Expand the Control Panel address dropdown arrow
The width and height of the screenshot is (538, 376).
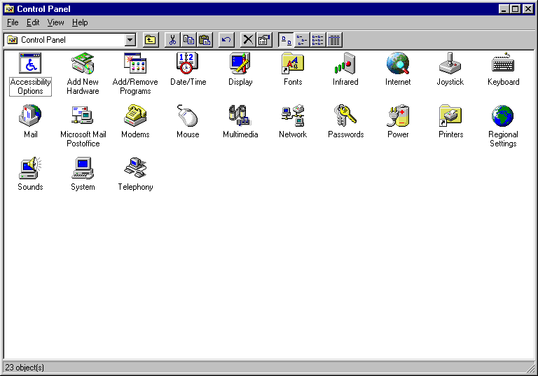(130, 40)
